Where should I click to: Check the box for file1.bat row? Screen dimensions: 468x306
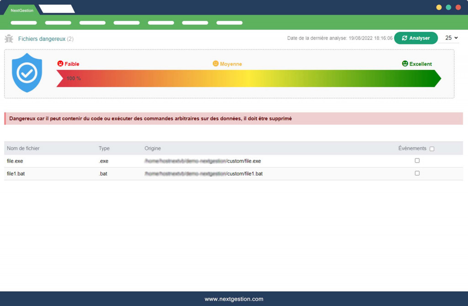pos(417,173)
